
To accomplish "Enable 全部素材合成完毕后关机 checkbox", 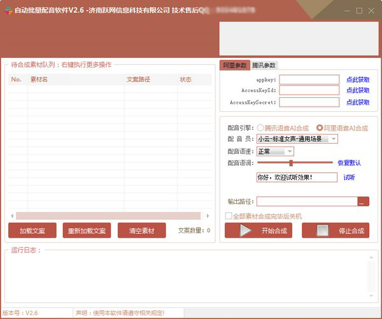I will 229,216.
